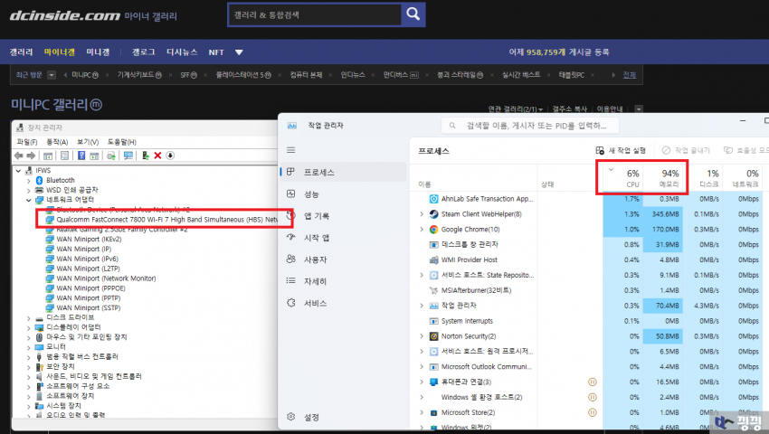
Task: Expand Steam Client WebHelper(8) process group
Action: click(422, 214)
